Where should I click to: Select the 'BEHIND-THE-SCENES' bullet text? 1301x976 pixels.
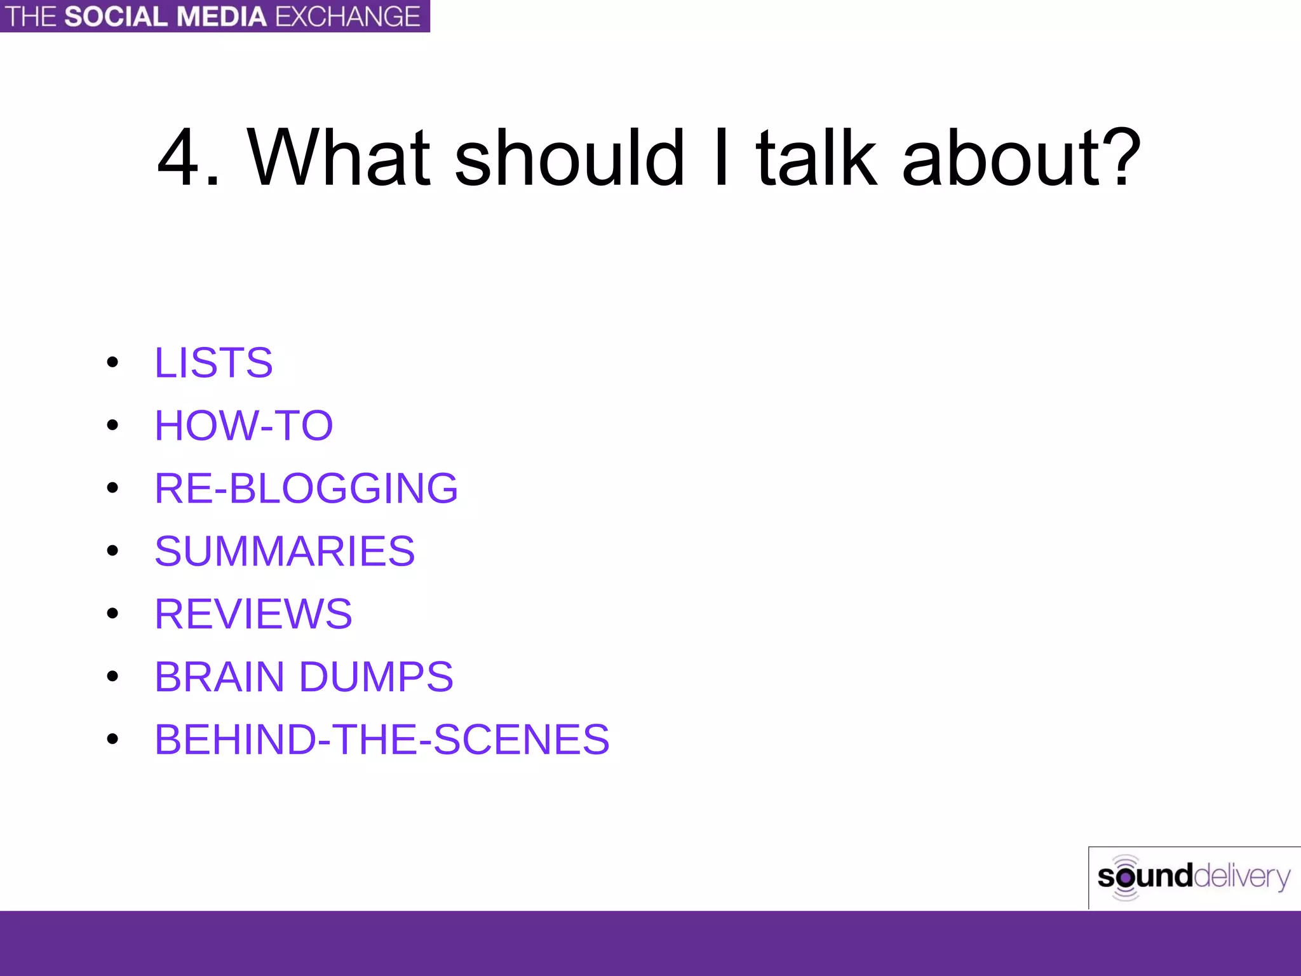click(x=382, y=739)
